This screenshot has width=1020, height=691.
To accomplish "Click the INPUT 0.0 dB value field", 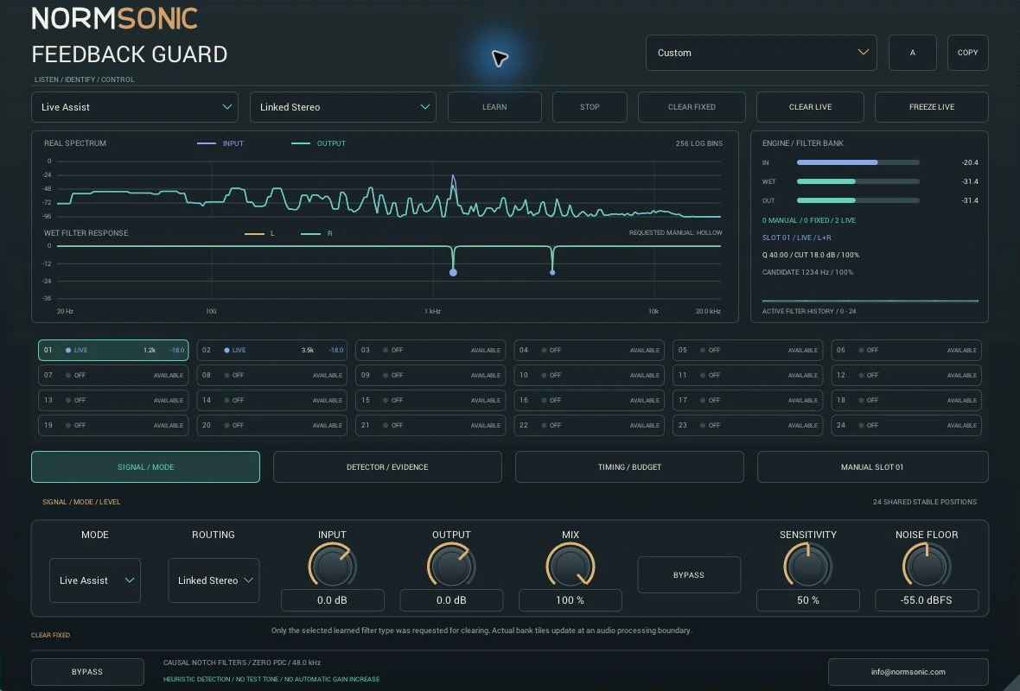I will [333, 600].
